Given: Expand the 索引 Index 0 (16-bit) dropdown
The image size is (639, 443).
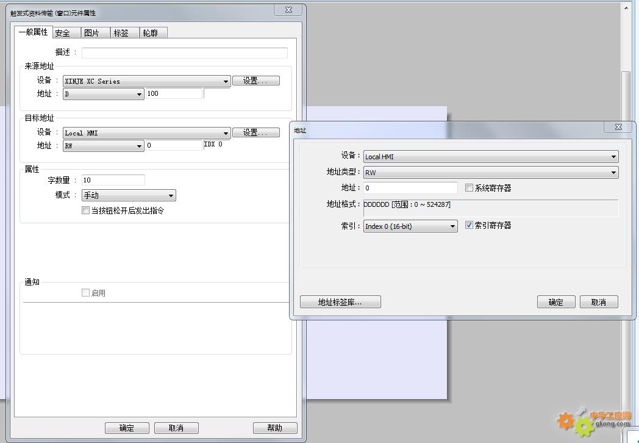Looking at the screenshot, I should 452,226.
